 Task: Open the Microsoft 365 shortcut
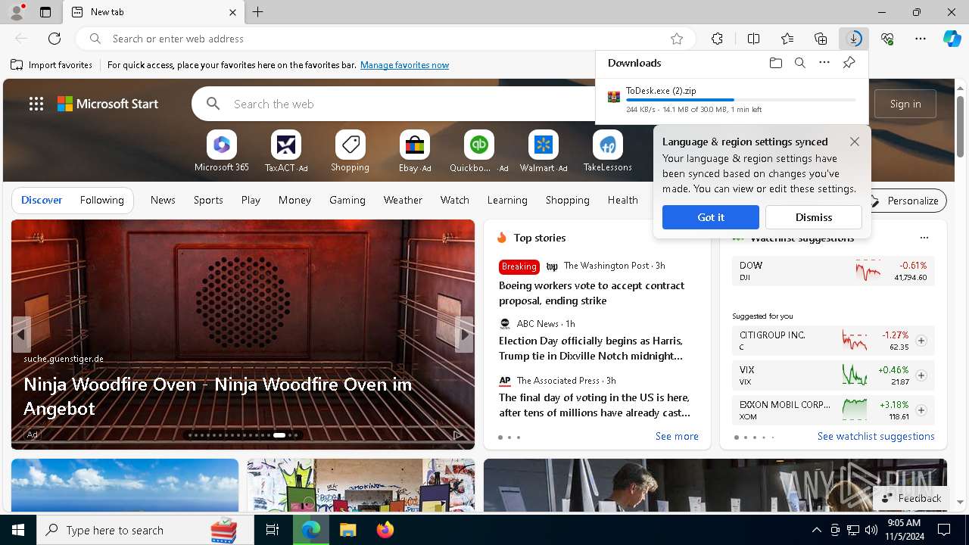(222, 151)
